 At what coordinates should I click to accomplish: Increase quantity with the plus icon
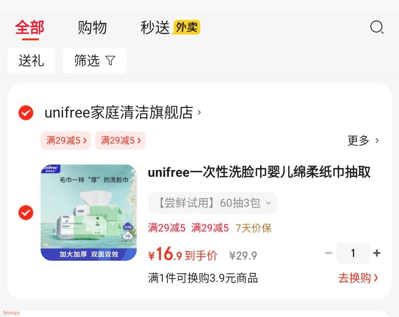click(x=376, y=253)
